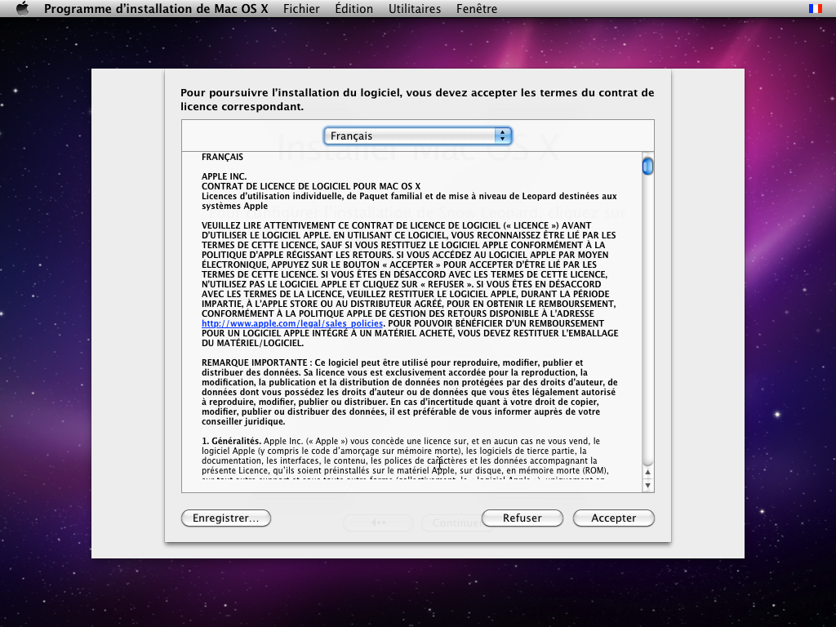Click the Enregistrer… button
836x627 pixels.
click(226, 518)
